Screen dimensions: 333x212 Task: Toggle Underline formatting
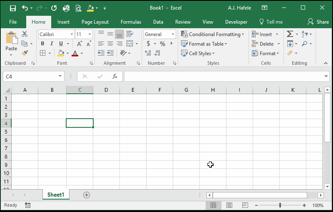[61, 44]
